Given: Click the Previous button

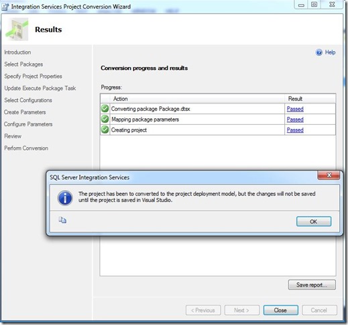Looking at the screenshot, I should [203, 310].
